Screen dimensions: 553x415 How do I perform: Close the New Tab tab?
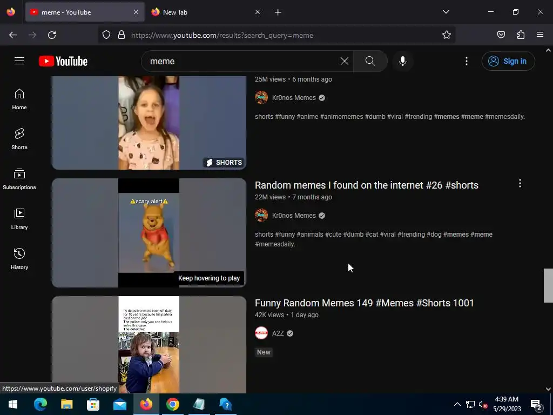coord(258,12)
